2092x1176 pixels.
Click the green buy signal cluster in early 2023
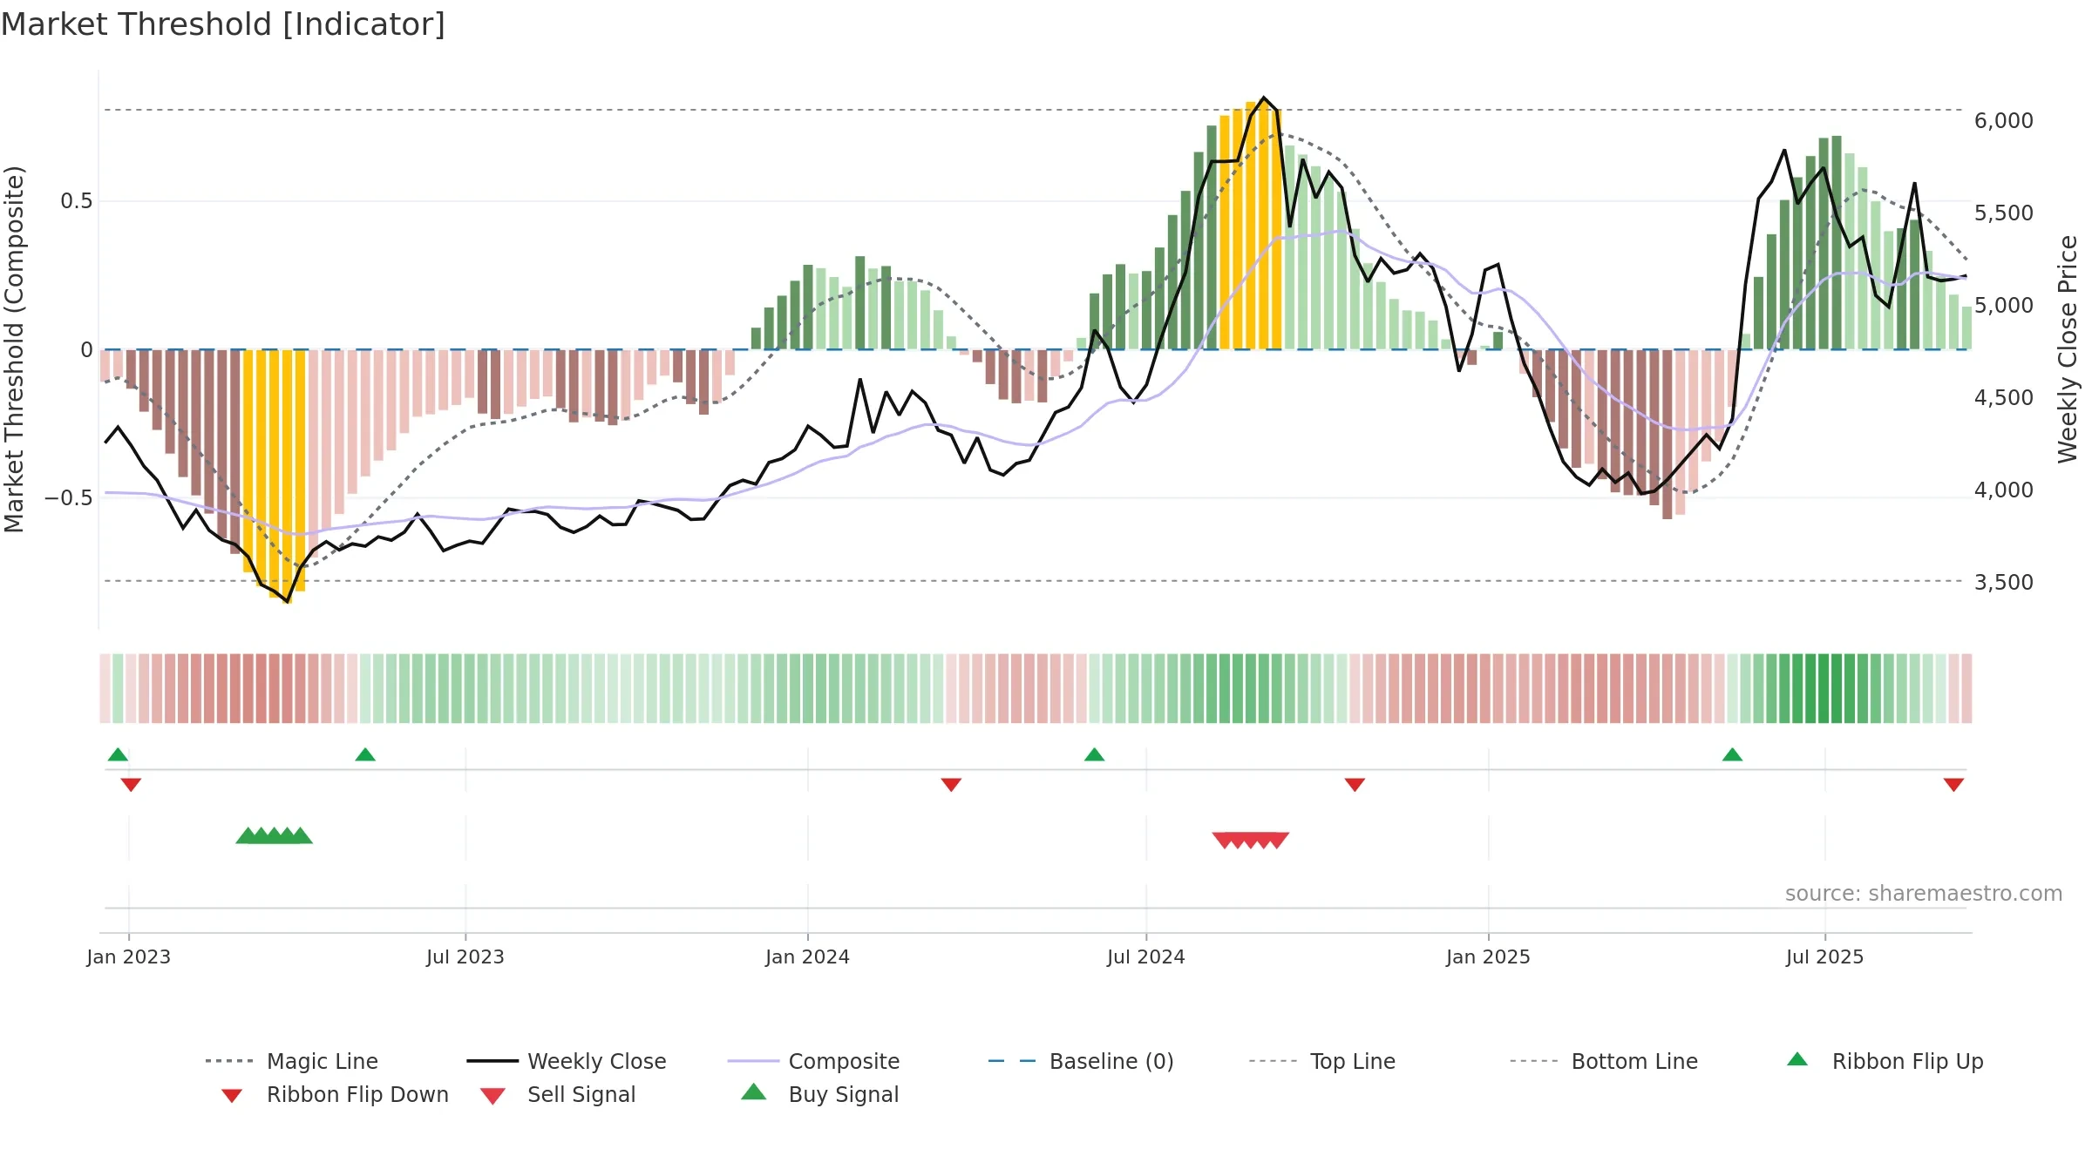pyautogui.click(x=274, y=835)
